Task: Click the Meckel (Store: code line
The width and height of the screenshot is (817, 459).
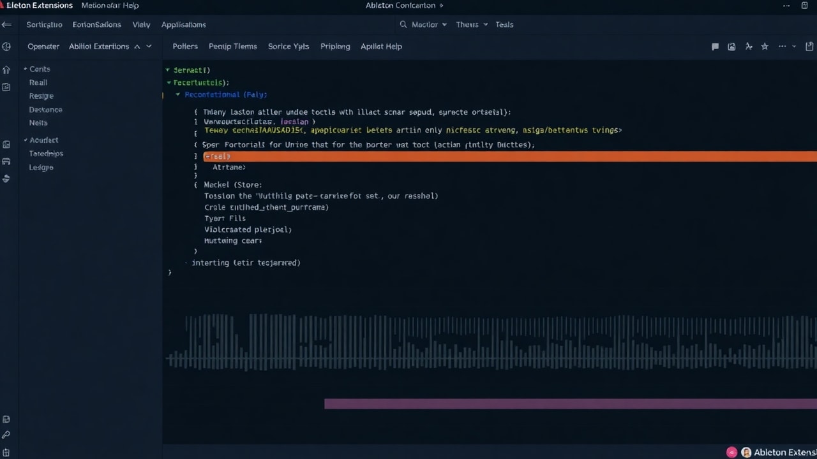Action: [233, 185]
